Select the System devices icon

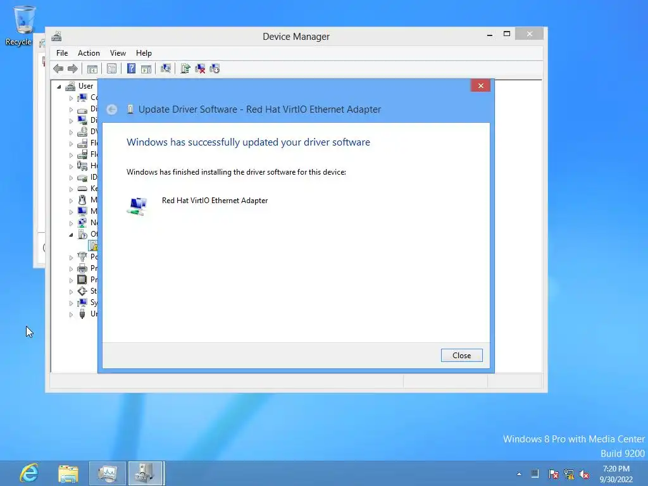[x=82, y=302]
